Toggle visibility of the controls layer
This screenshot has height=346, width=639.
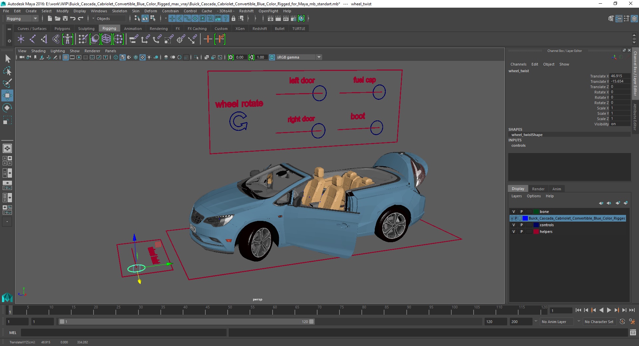(x=514, y=225)
